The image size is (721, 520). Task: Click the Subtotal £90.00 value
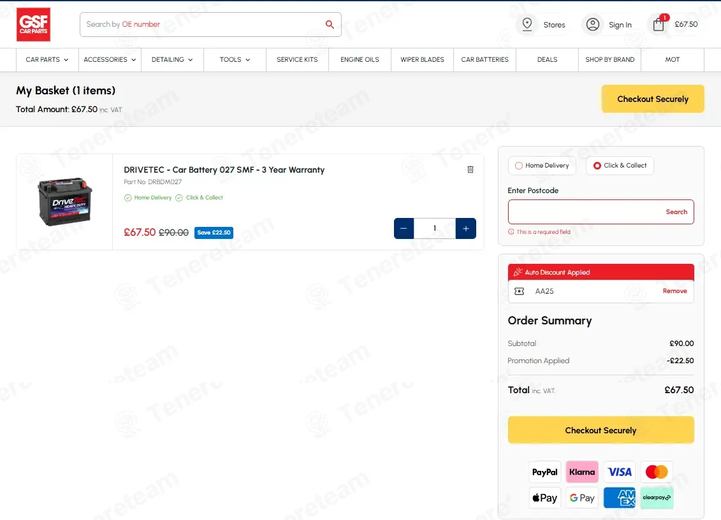click(681, 343)
